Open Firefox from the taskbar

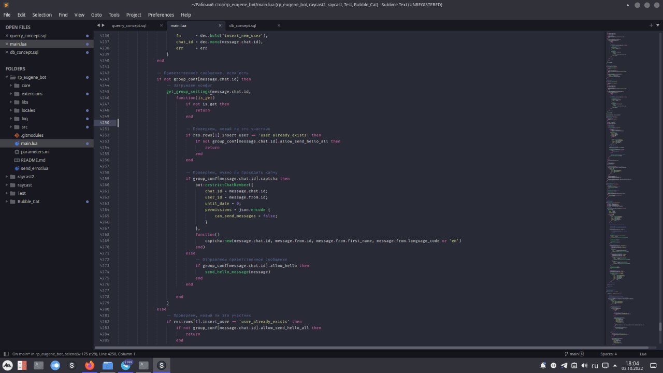[90, 365]
